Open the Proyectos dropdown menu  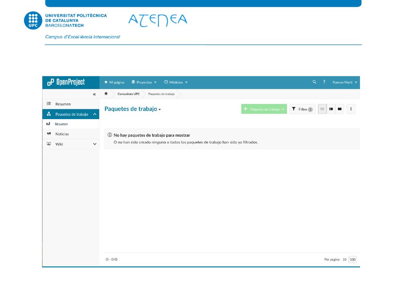144,82
